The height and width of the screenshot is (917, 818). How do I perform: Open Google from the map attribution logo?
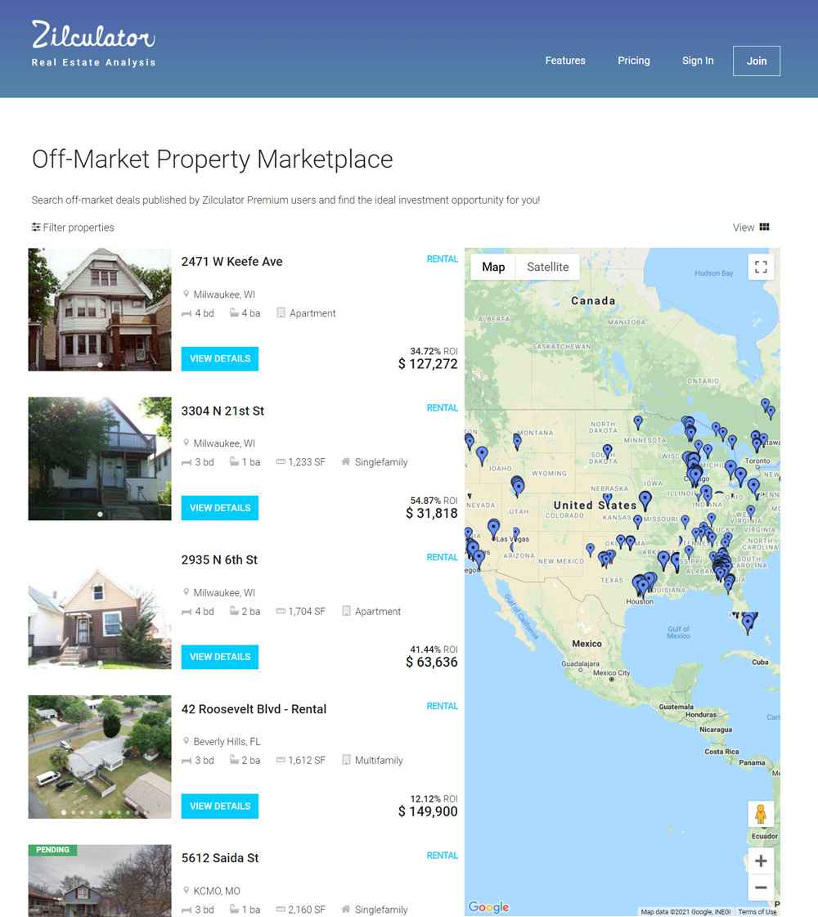tap(488, 907)
